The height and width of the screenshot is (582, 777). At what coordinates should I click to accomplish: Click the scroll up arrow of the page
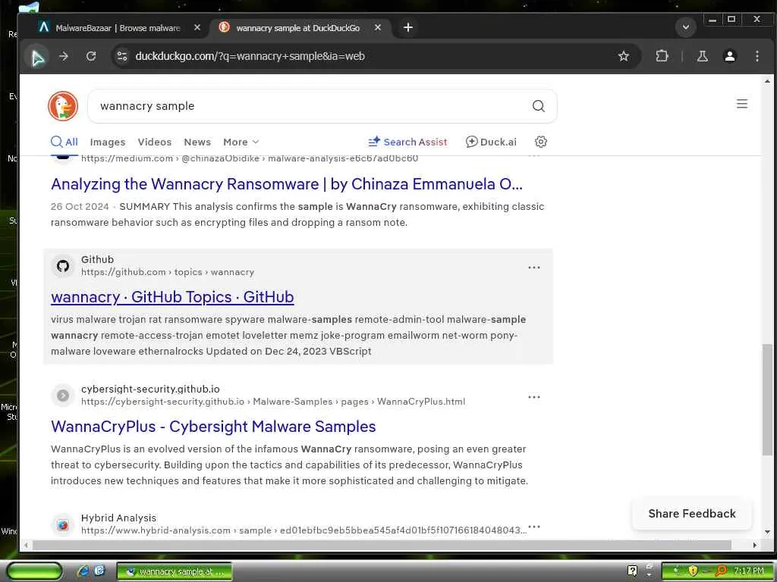(767, 81)
